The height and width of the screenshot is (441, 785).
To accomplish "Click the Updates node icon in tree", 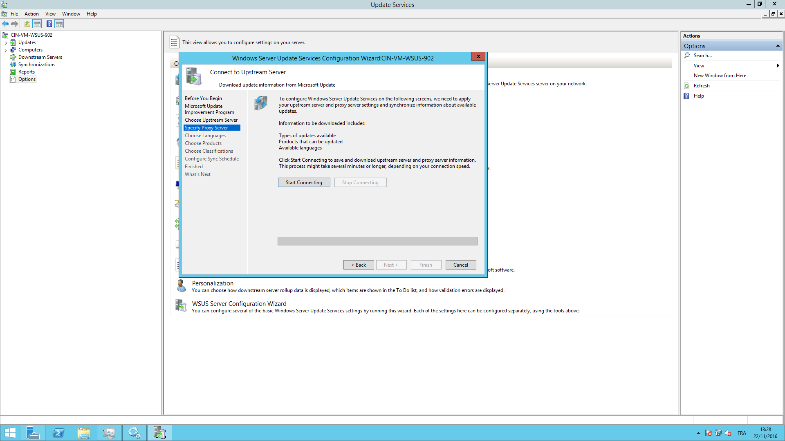I will click(13, 42).
